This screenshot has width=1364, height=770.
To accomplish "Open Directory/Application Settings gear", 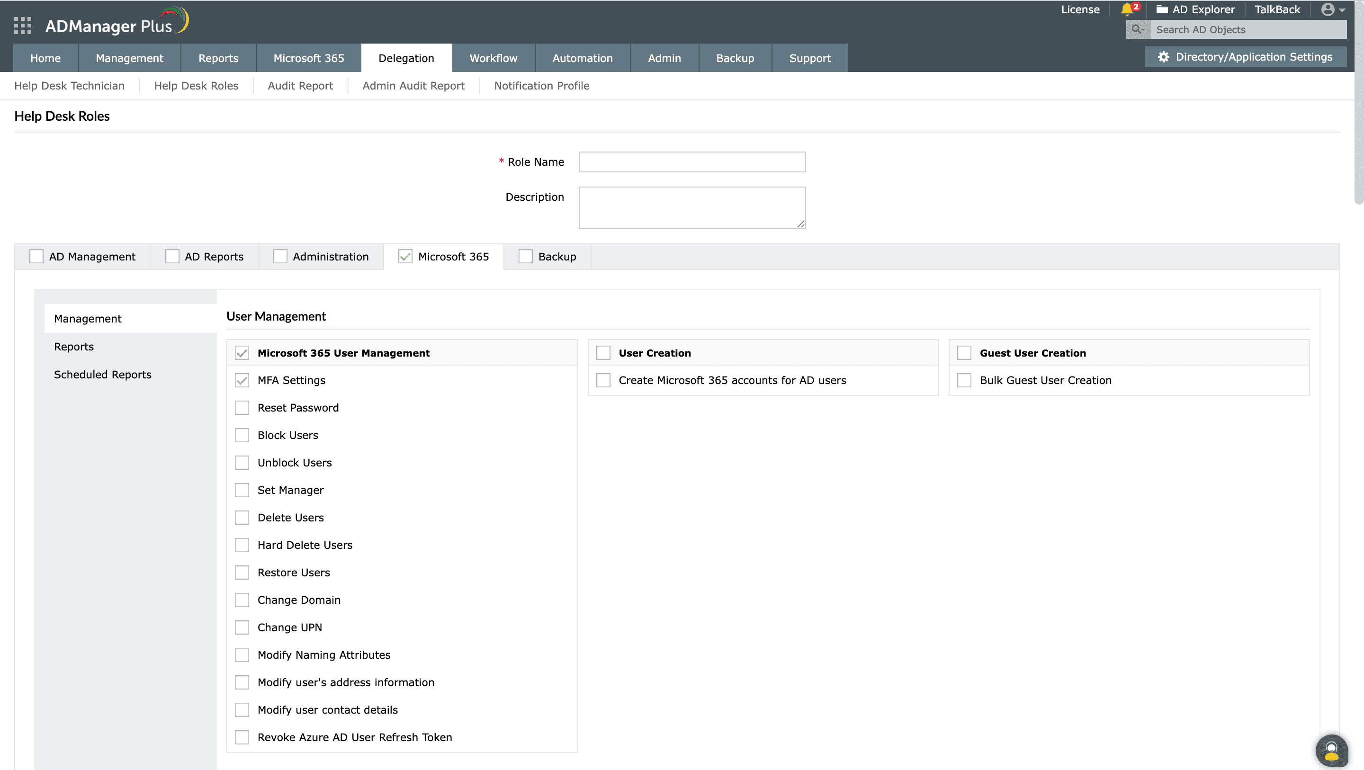I will point(1163,57).
